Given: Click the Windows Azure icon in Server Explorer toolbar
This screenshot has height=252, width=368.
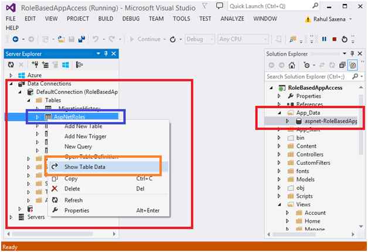Looking at the screenshot, I should tap(66, 65).
